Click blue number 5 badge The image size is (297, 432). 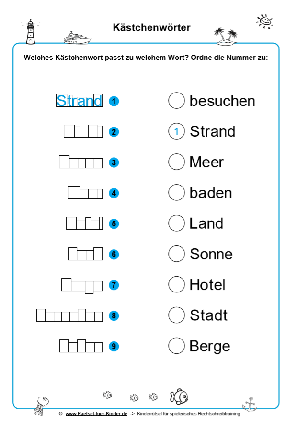(x=114, y=223)
